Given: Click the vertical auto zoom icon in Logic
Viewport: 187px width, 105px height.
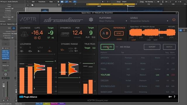Looking at the screenshot, I should [163, 2].
